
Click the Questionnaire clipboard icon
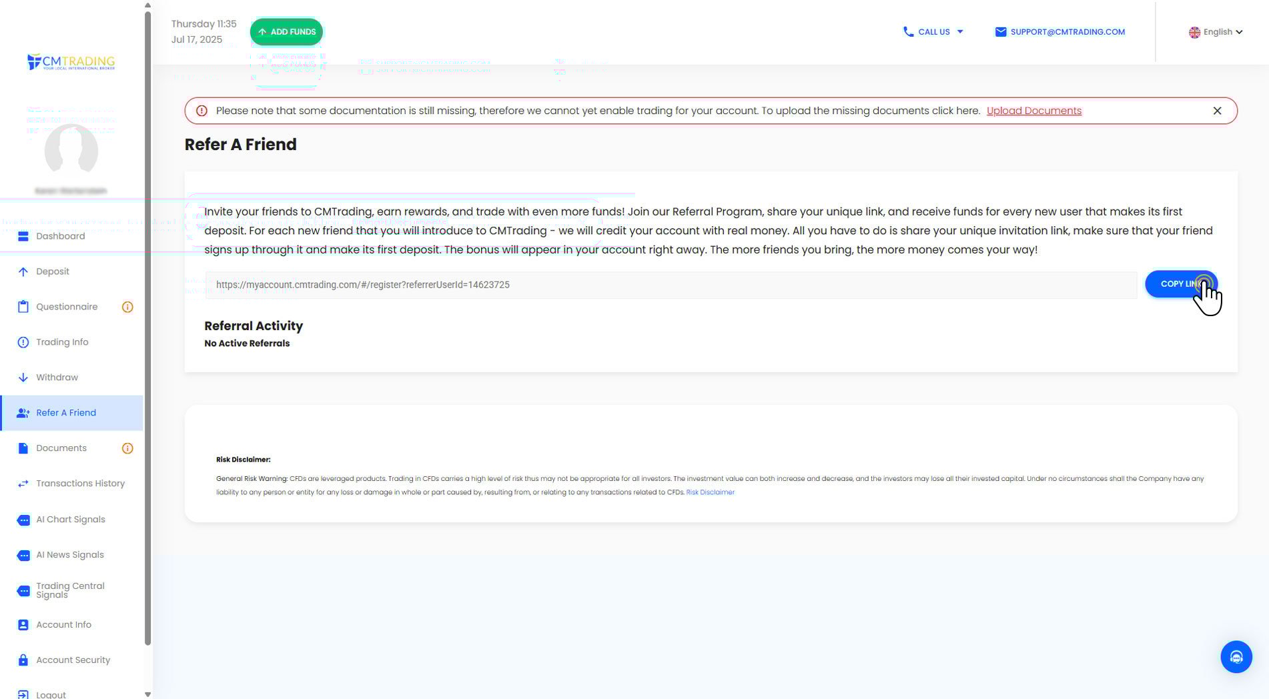click(23, 307)
